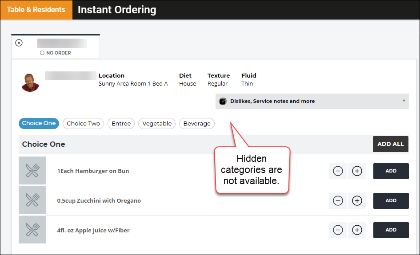Click the '4fl. oz Apple Juice w/Fiber' text
420x255 pixels.
click(93, 231)
